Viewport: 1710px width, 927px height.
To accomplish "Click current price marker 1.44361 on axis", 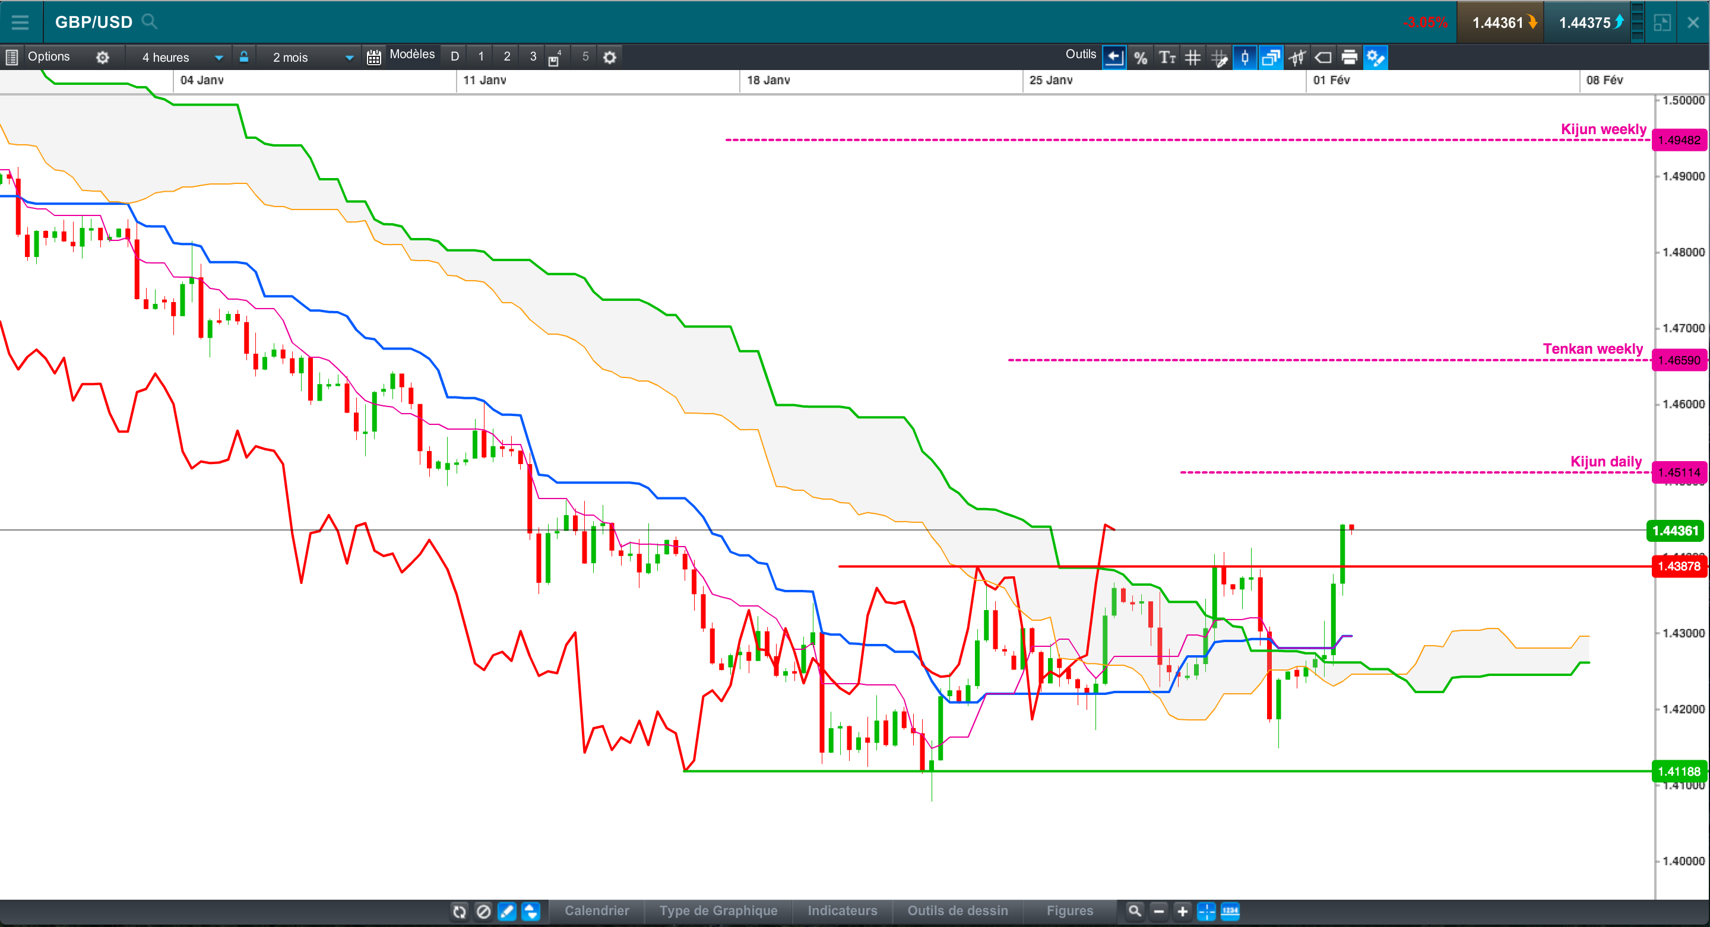I will [1676, 531].
